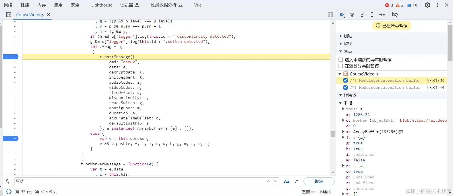
Task: Select variable value 1286.24
Action: click(361, 115)
